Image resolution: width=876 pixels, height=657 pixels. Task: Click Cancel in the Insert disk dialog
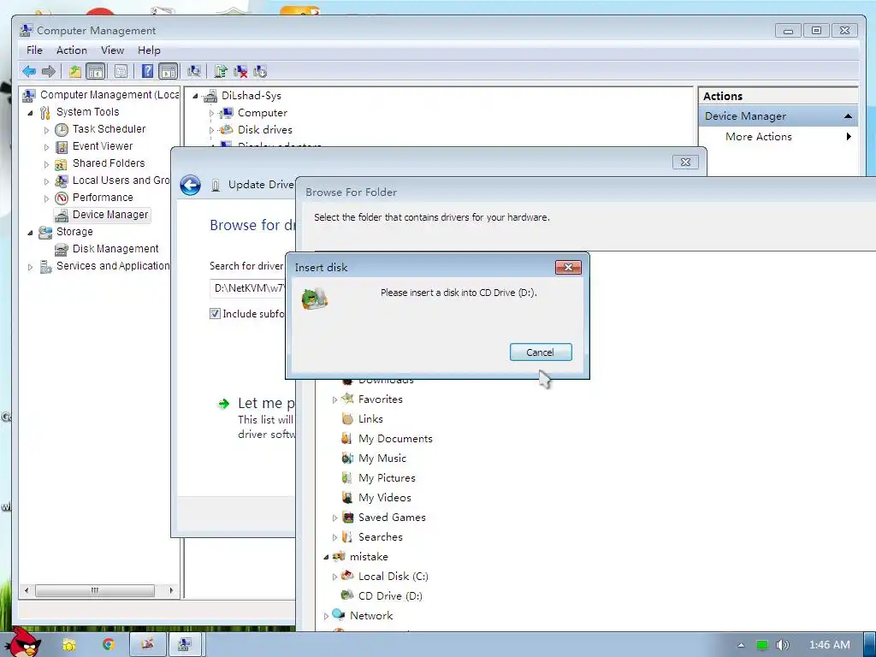pyautogui.click(x=541, y=352)
